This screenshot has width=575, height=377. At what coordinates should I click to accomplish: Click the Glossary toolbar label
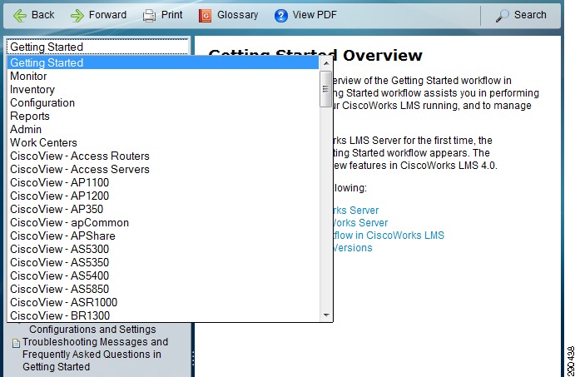(238, 15)
